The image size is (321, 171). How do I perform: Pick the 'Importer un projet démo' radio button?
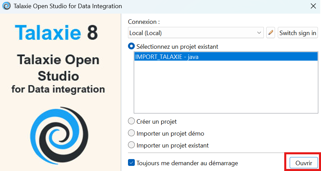[131, 133]
